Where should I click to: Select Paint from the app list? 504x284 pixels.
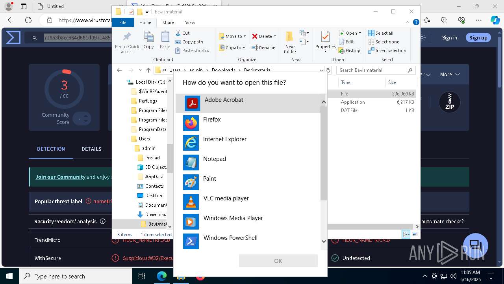[248, 182]
